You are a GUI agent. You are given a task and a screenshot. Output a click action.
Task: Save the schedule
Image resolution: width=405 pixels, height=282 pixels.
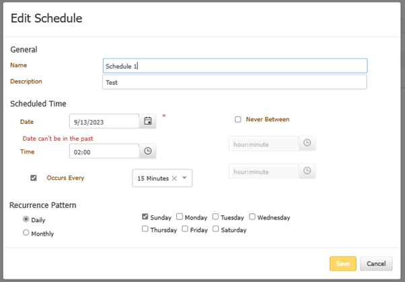click(x=342, y=264)
